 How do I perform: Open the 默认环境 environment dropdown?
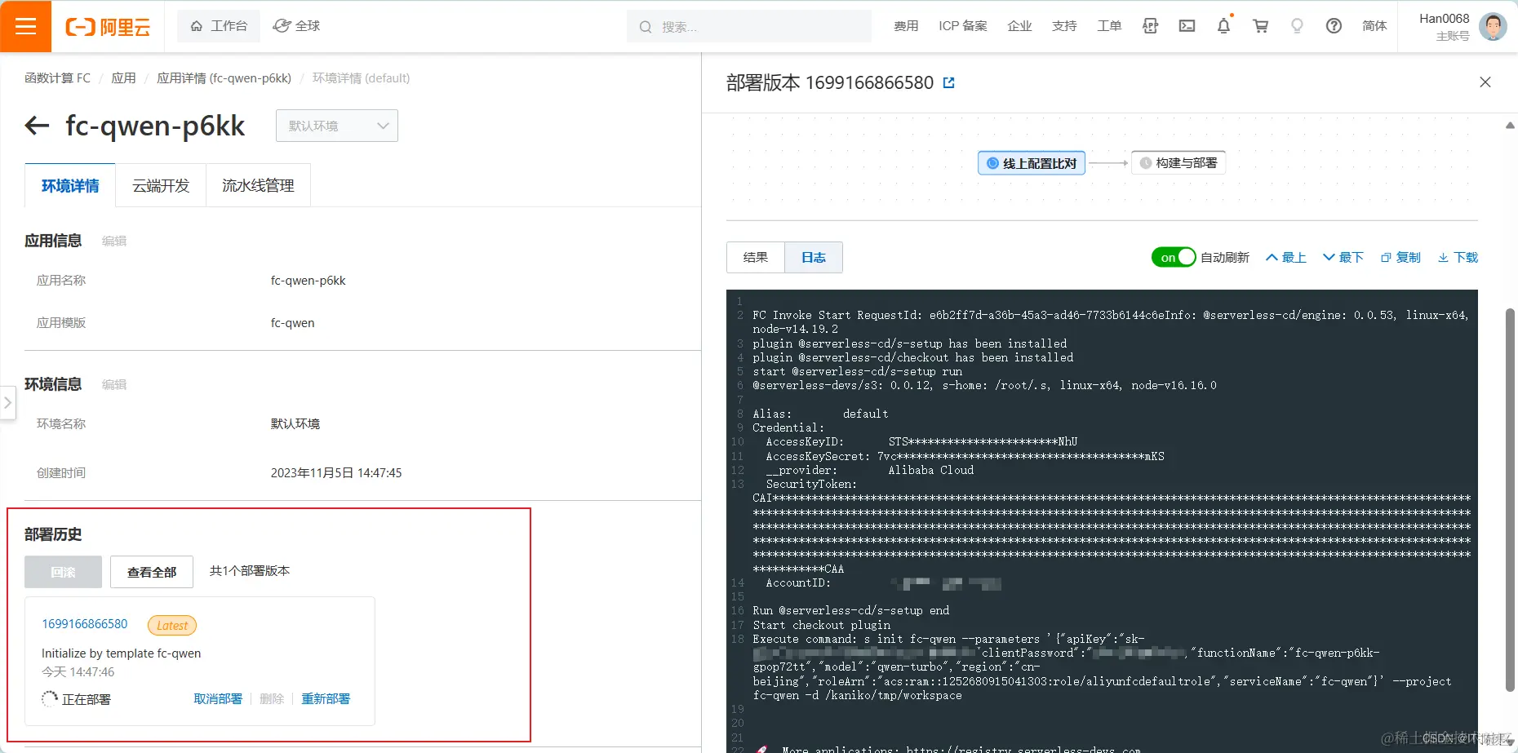point(336,126)
